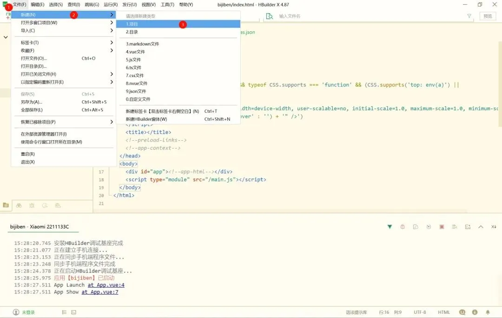Click the HTML language mode in status bar
502x318 pixels.
pos(444,312)
